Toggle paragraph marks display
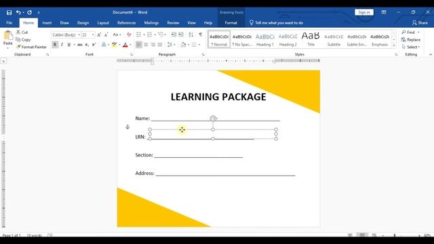 (x=201, y=35)
